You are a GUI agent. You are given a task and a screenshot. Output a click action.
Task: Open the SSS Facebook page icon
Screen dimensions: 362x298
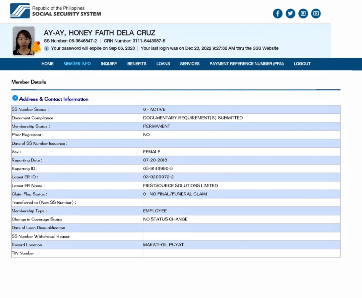(x=278, y=13)
